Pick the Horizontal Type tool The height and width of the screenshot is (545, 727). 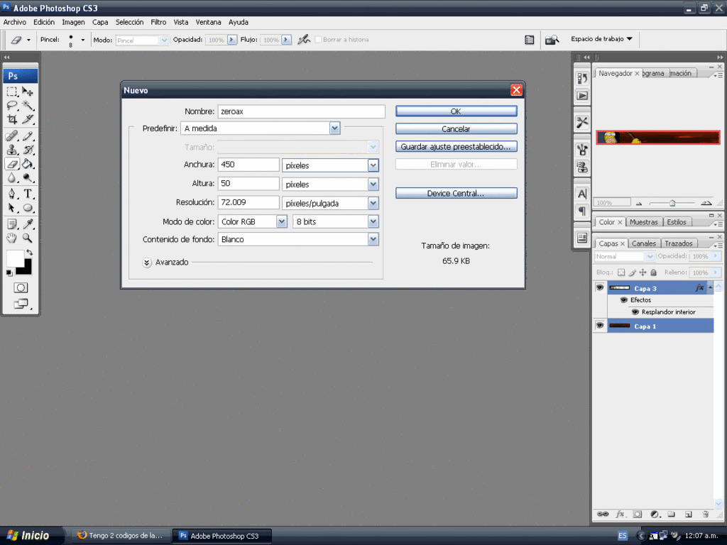[28, 194]
